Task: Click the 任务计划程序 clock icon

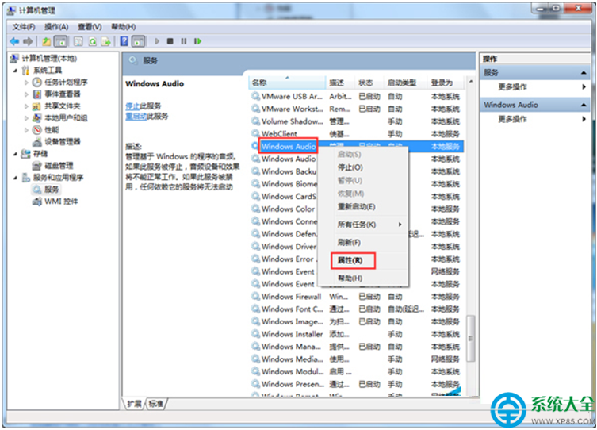Action: (x=37, y=83)
